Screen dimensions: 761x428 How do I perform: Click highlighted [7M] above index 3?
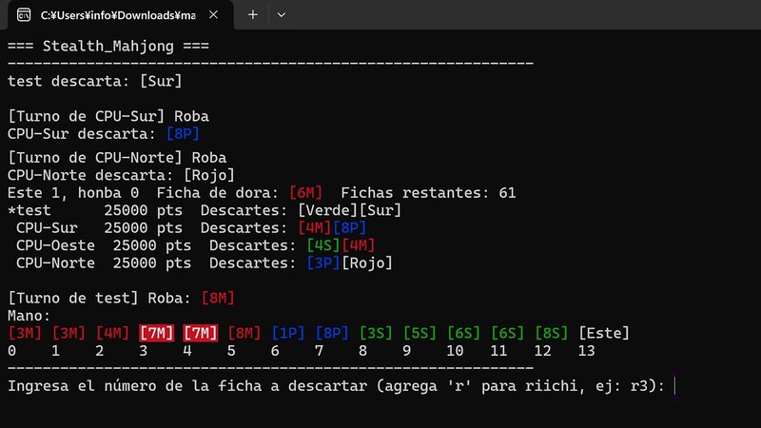[156, 334]
